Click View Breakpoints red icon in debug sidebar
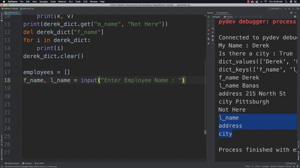The width and height of the screenshot is (300, 168). [208, 30]
